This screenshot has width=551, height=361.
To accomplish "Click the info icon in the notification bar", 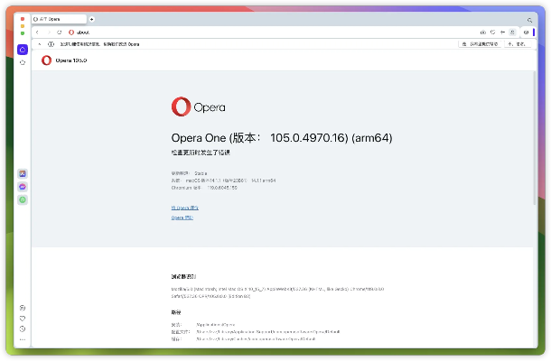I will pos(51,44).
